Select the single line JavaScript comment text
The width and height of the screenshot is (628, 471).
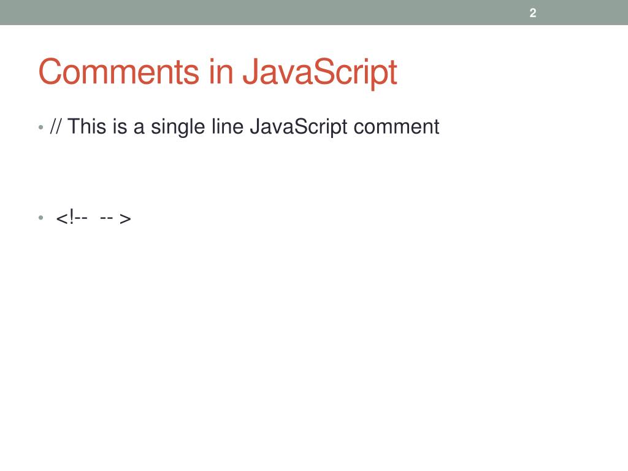point(244,127)
